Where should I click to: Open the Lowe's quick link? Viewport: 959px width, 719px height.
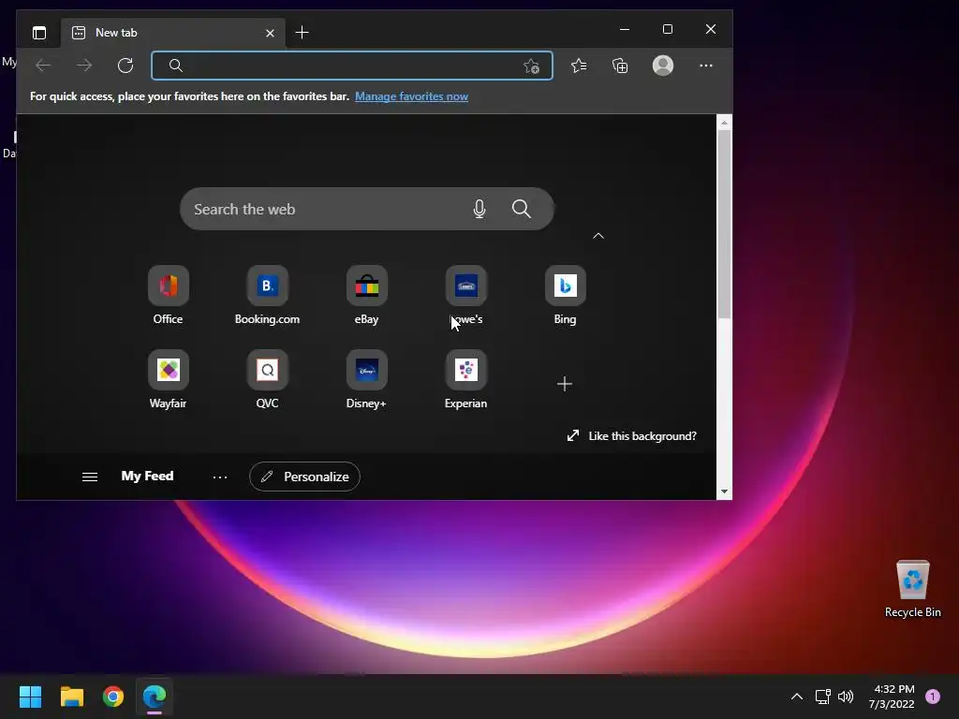click(x=466, y=296)
